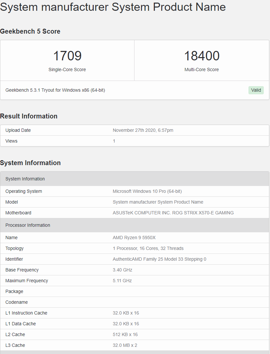Click the Motherboard row label
The height and width of the screenshot is (354, 270).
tap(18, 213)
